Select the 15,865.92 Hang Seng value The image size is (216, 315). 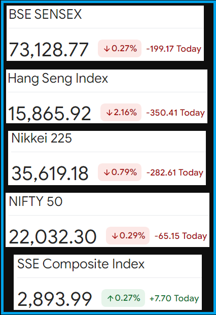click(x=49, y=114)
